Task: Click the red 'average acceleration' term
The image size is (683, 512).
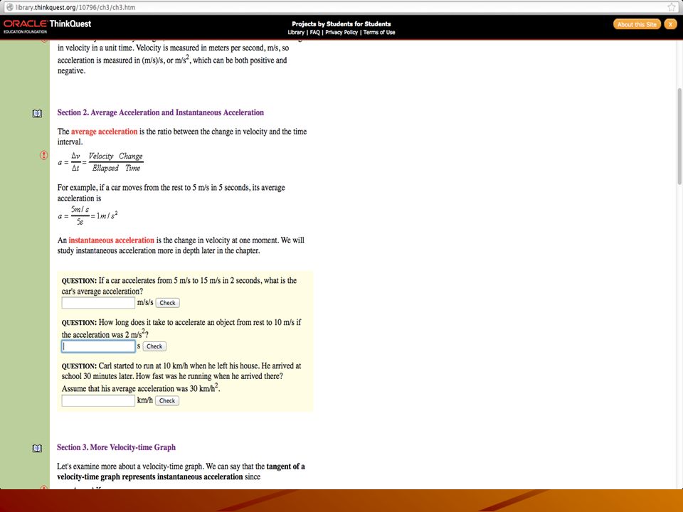Action: pyautogui.click(x=104, y=132)
